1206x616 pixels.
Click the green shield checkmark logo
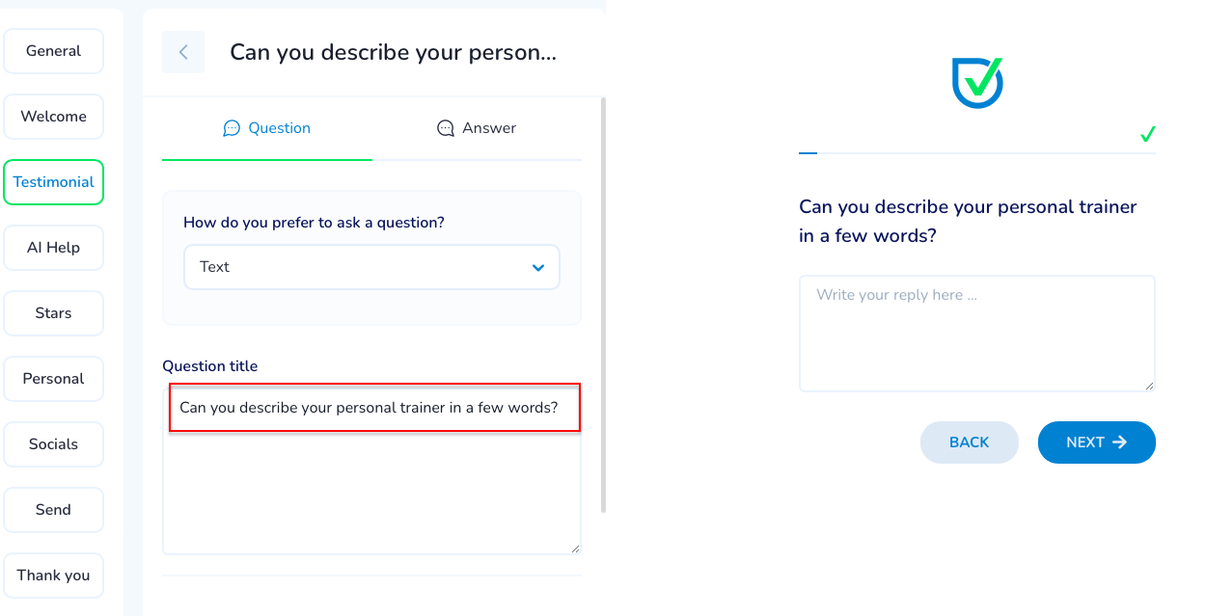coord(977,82)
